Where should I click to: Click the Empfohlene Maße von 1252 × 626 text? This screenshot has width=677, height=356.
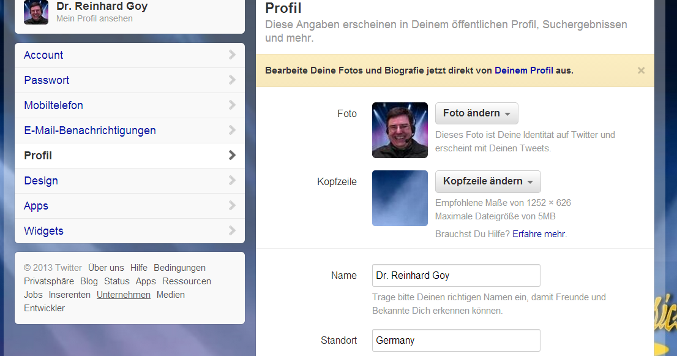(503, 203)
